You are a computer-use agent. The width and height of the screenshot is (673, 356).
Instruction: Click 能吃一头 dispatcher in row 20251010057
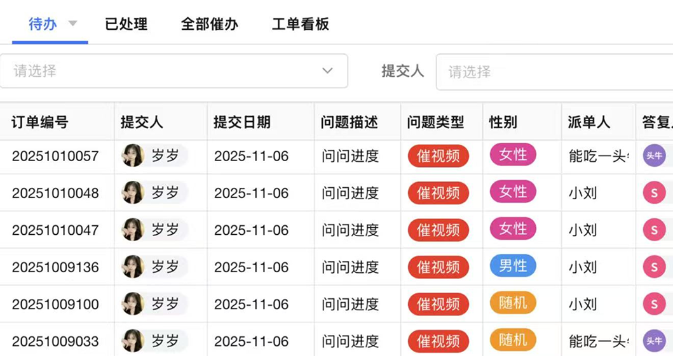coord(599,156)
